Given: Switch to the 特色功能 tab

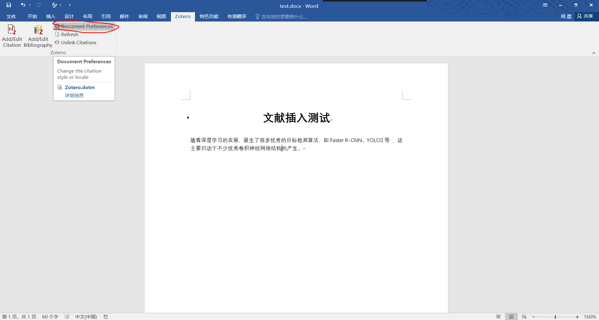Looking at the screenshot, I should pos(209,17).
